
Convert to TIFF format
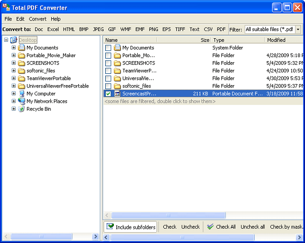pyautogui.click(x=180, y=30)
